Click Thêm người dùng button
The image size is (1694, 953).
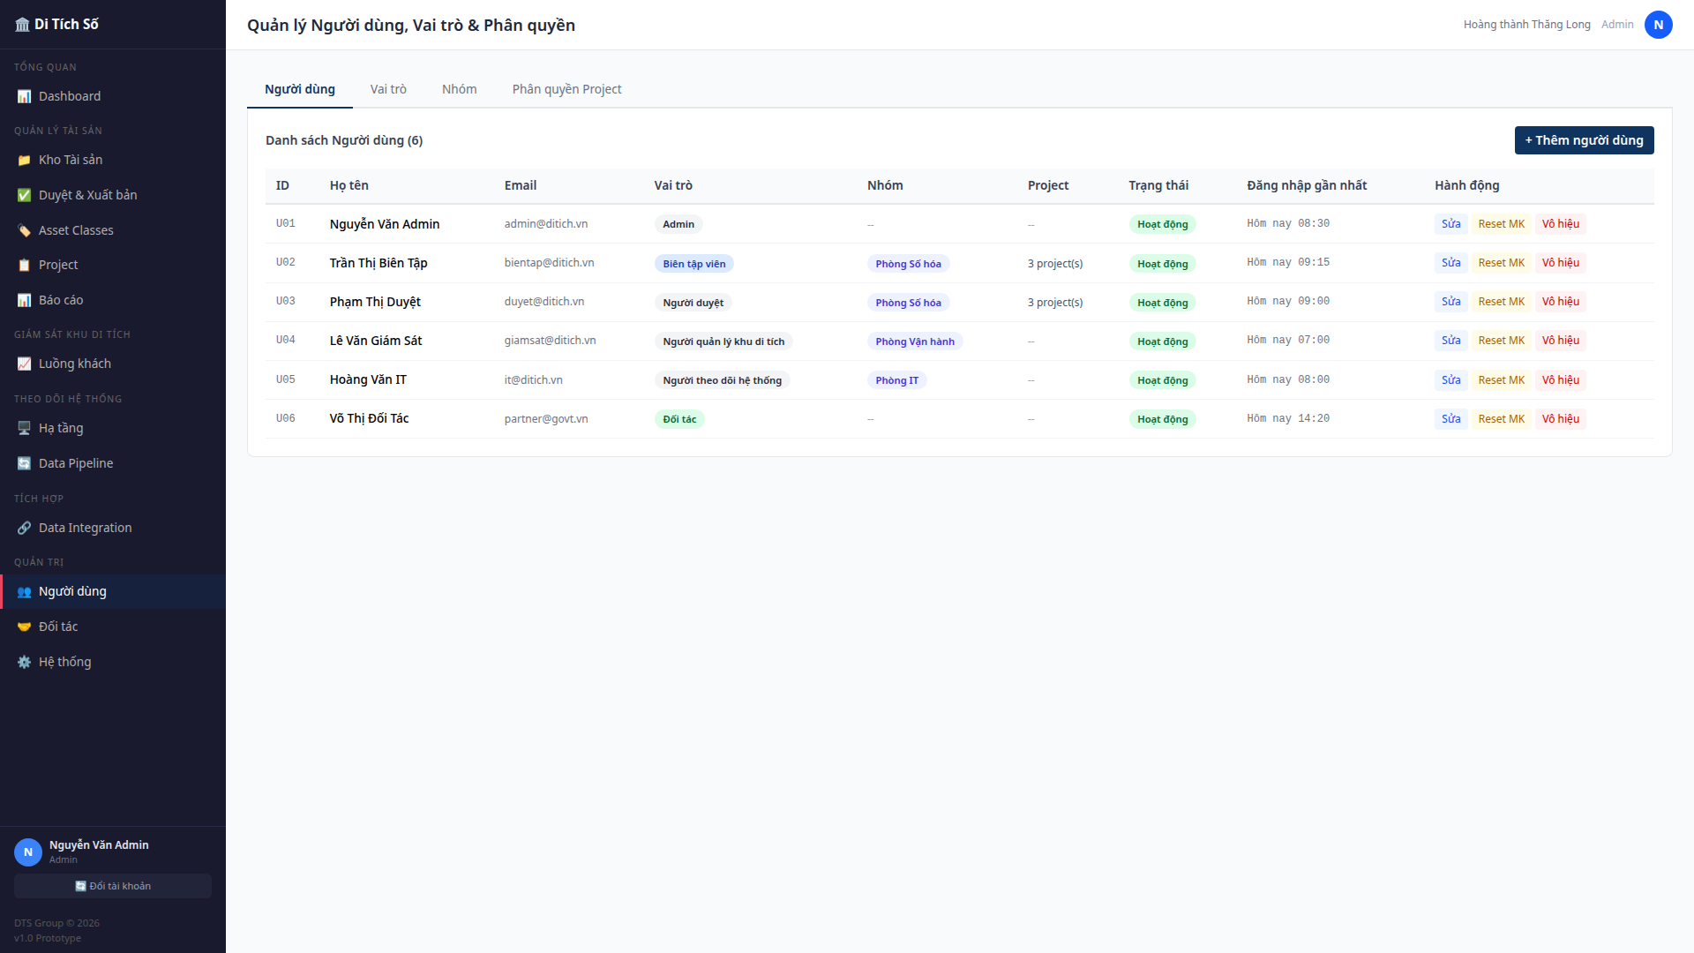[1584, 140]
